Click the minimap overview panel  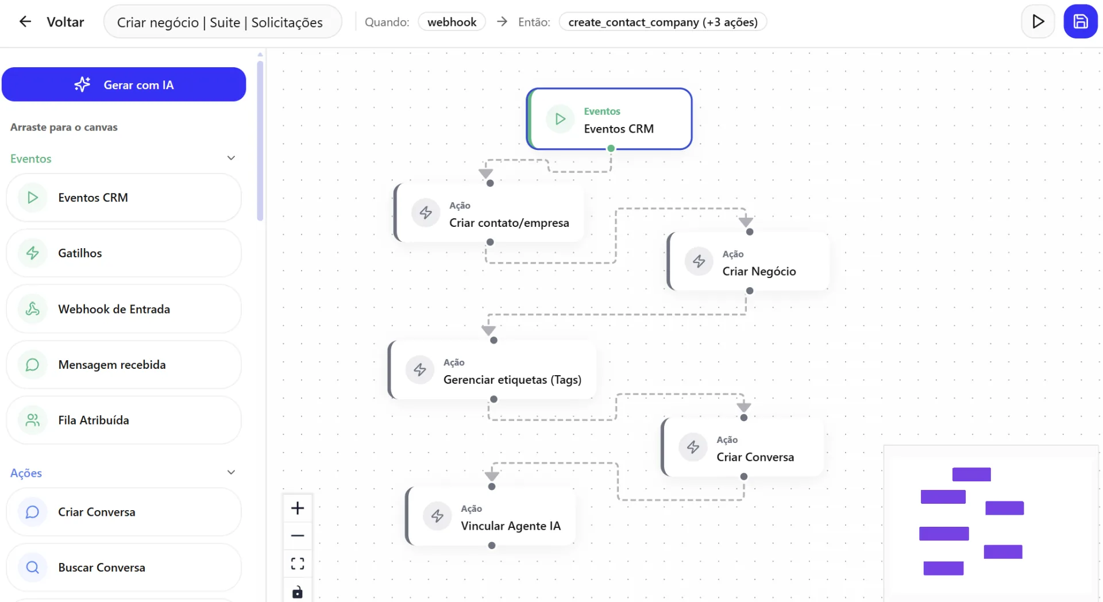tap(990, 523)
